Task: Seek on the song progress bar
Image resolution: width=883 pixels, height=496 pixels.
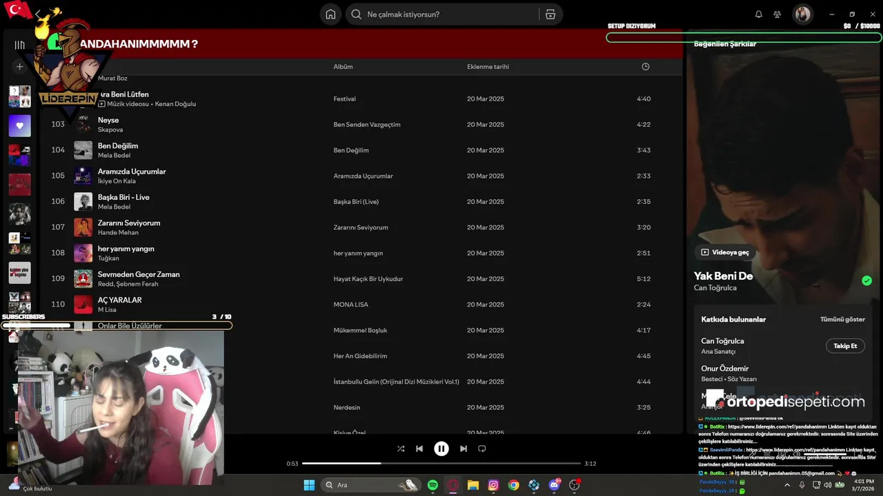Action: click(441, 464)
